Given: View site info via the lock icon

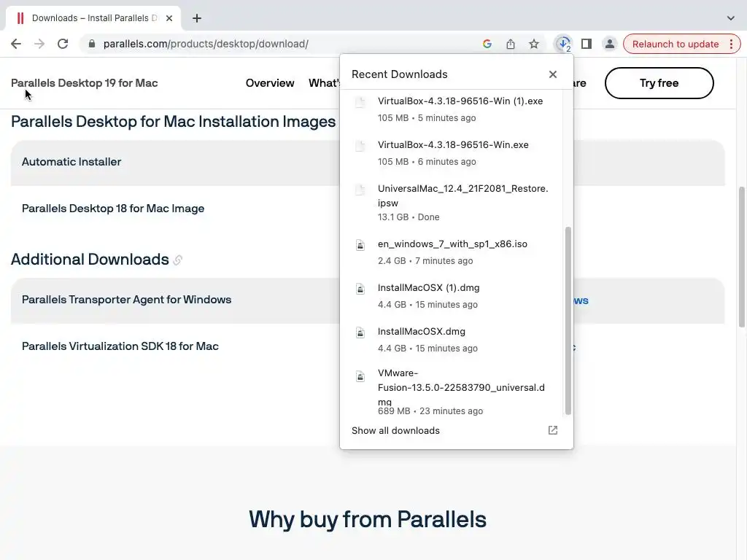Looking at the screenshot, I should coord(92,44).
